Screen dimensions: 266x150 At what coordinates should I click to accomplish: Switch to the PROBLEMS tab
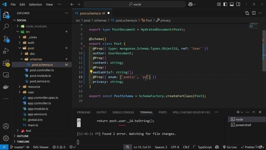point(84,112)
